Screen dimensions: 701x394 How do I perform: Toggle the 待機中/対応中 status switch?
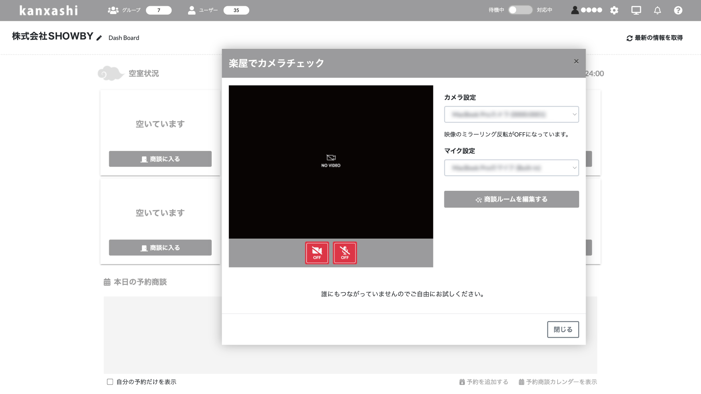520,10
